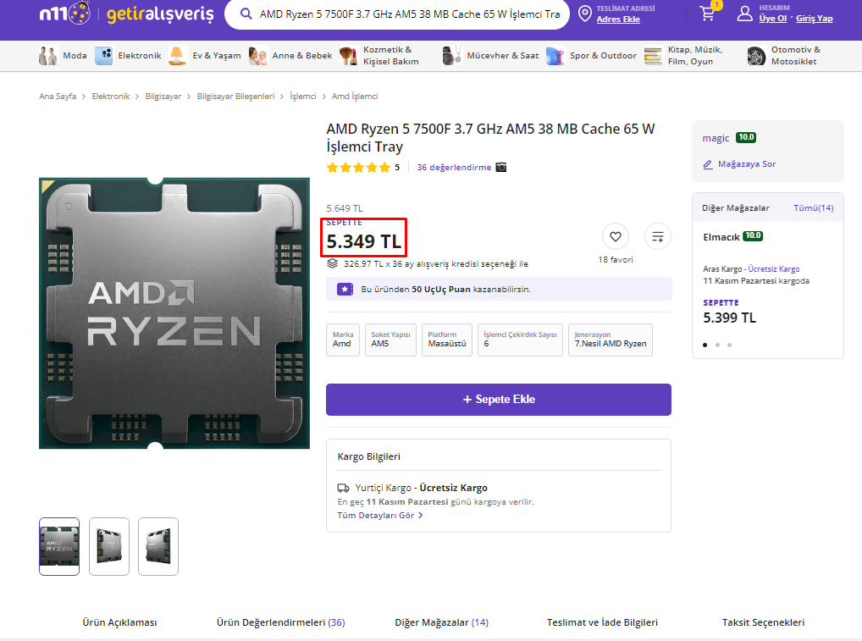Expand Tüm Detayları Gör chevron link
Screen dimensions: 862x641
(x=380, y=515)
